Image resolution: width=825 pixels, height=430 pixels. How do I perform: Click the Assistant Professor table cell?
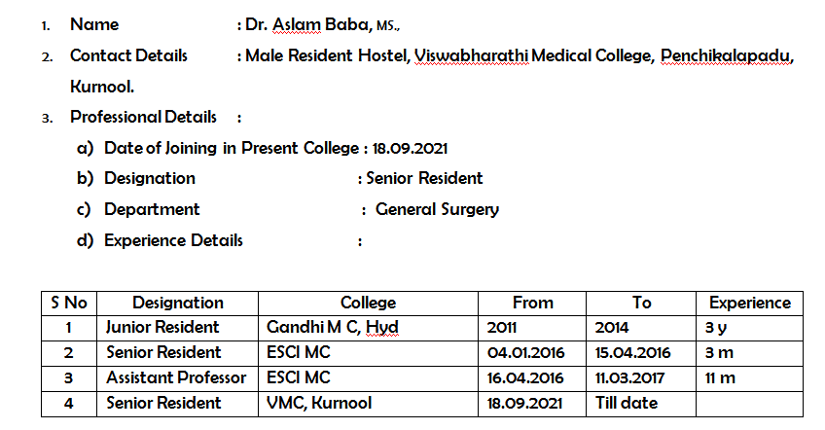tap(177, 378)
